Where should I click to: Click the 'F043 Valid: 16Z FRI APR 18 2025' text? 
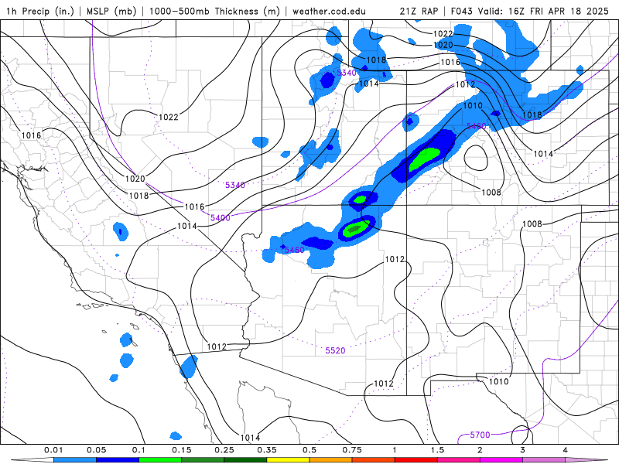click(x=529, y=11)
